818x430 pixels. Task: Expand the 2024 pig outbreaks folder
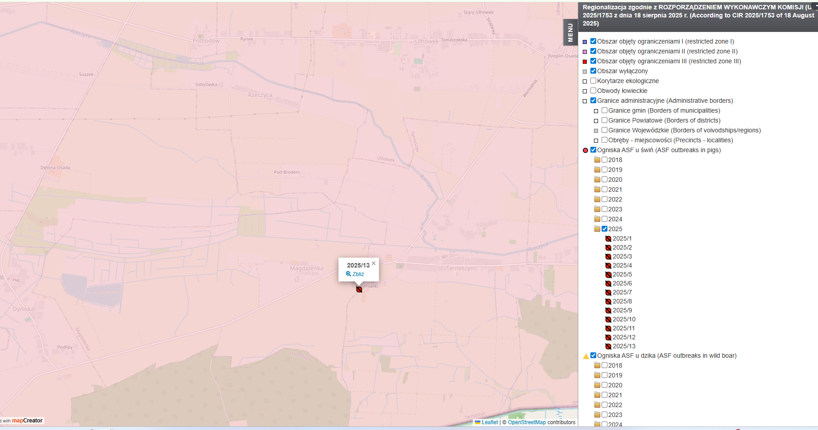click(x=597, y=219)
